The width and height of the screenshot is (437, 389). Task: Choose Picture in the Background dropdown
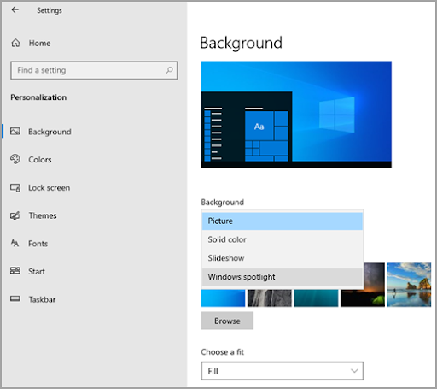tap(283, 221)
